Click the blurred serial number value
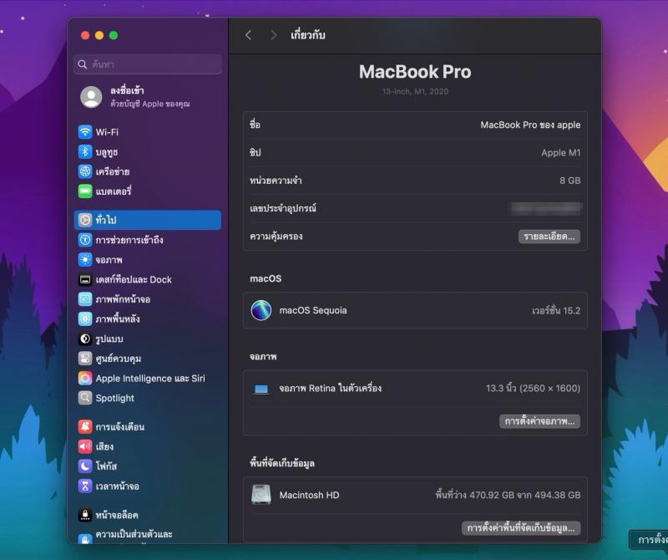668x560 pixels. (546, 208)
